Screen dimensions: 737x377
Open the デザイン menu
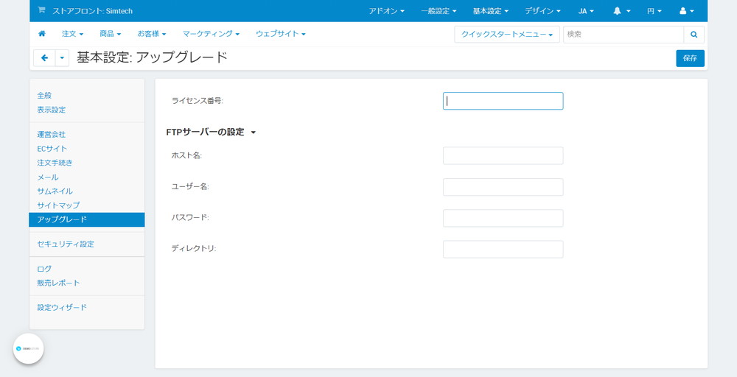[x=542, y=11]
